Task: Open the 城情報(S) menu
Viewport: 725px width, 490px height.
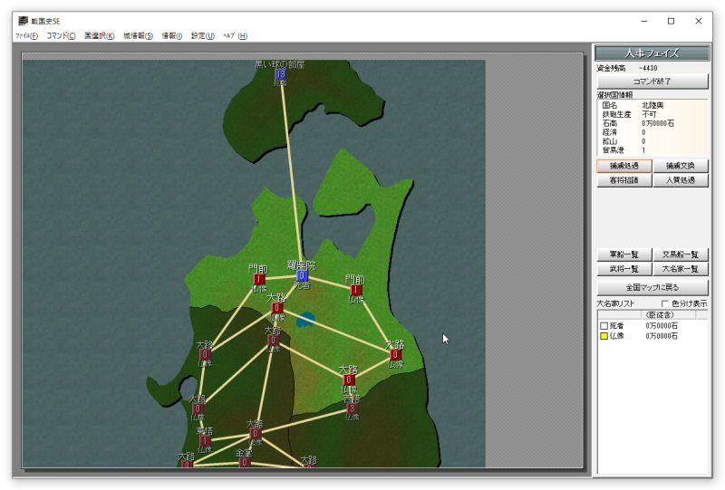Action: point(139,35)
